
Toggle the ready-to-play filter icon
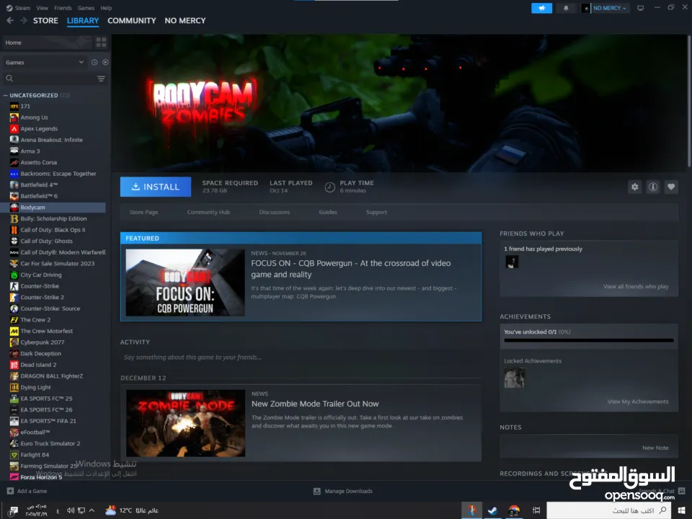pos(105,63)
